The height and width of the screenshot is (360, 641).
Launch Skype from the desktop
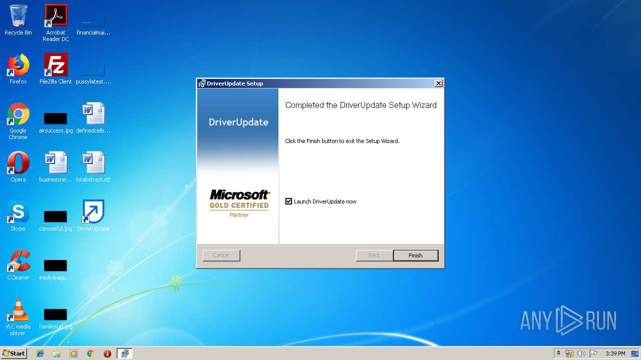18,216
